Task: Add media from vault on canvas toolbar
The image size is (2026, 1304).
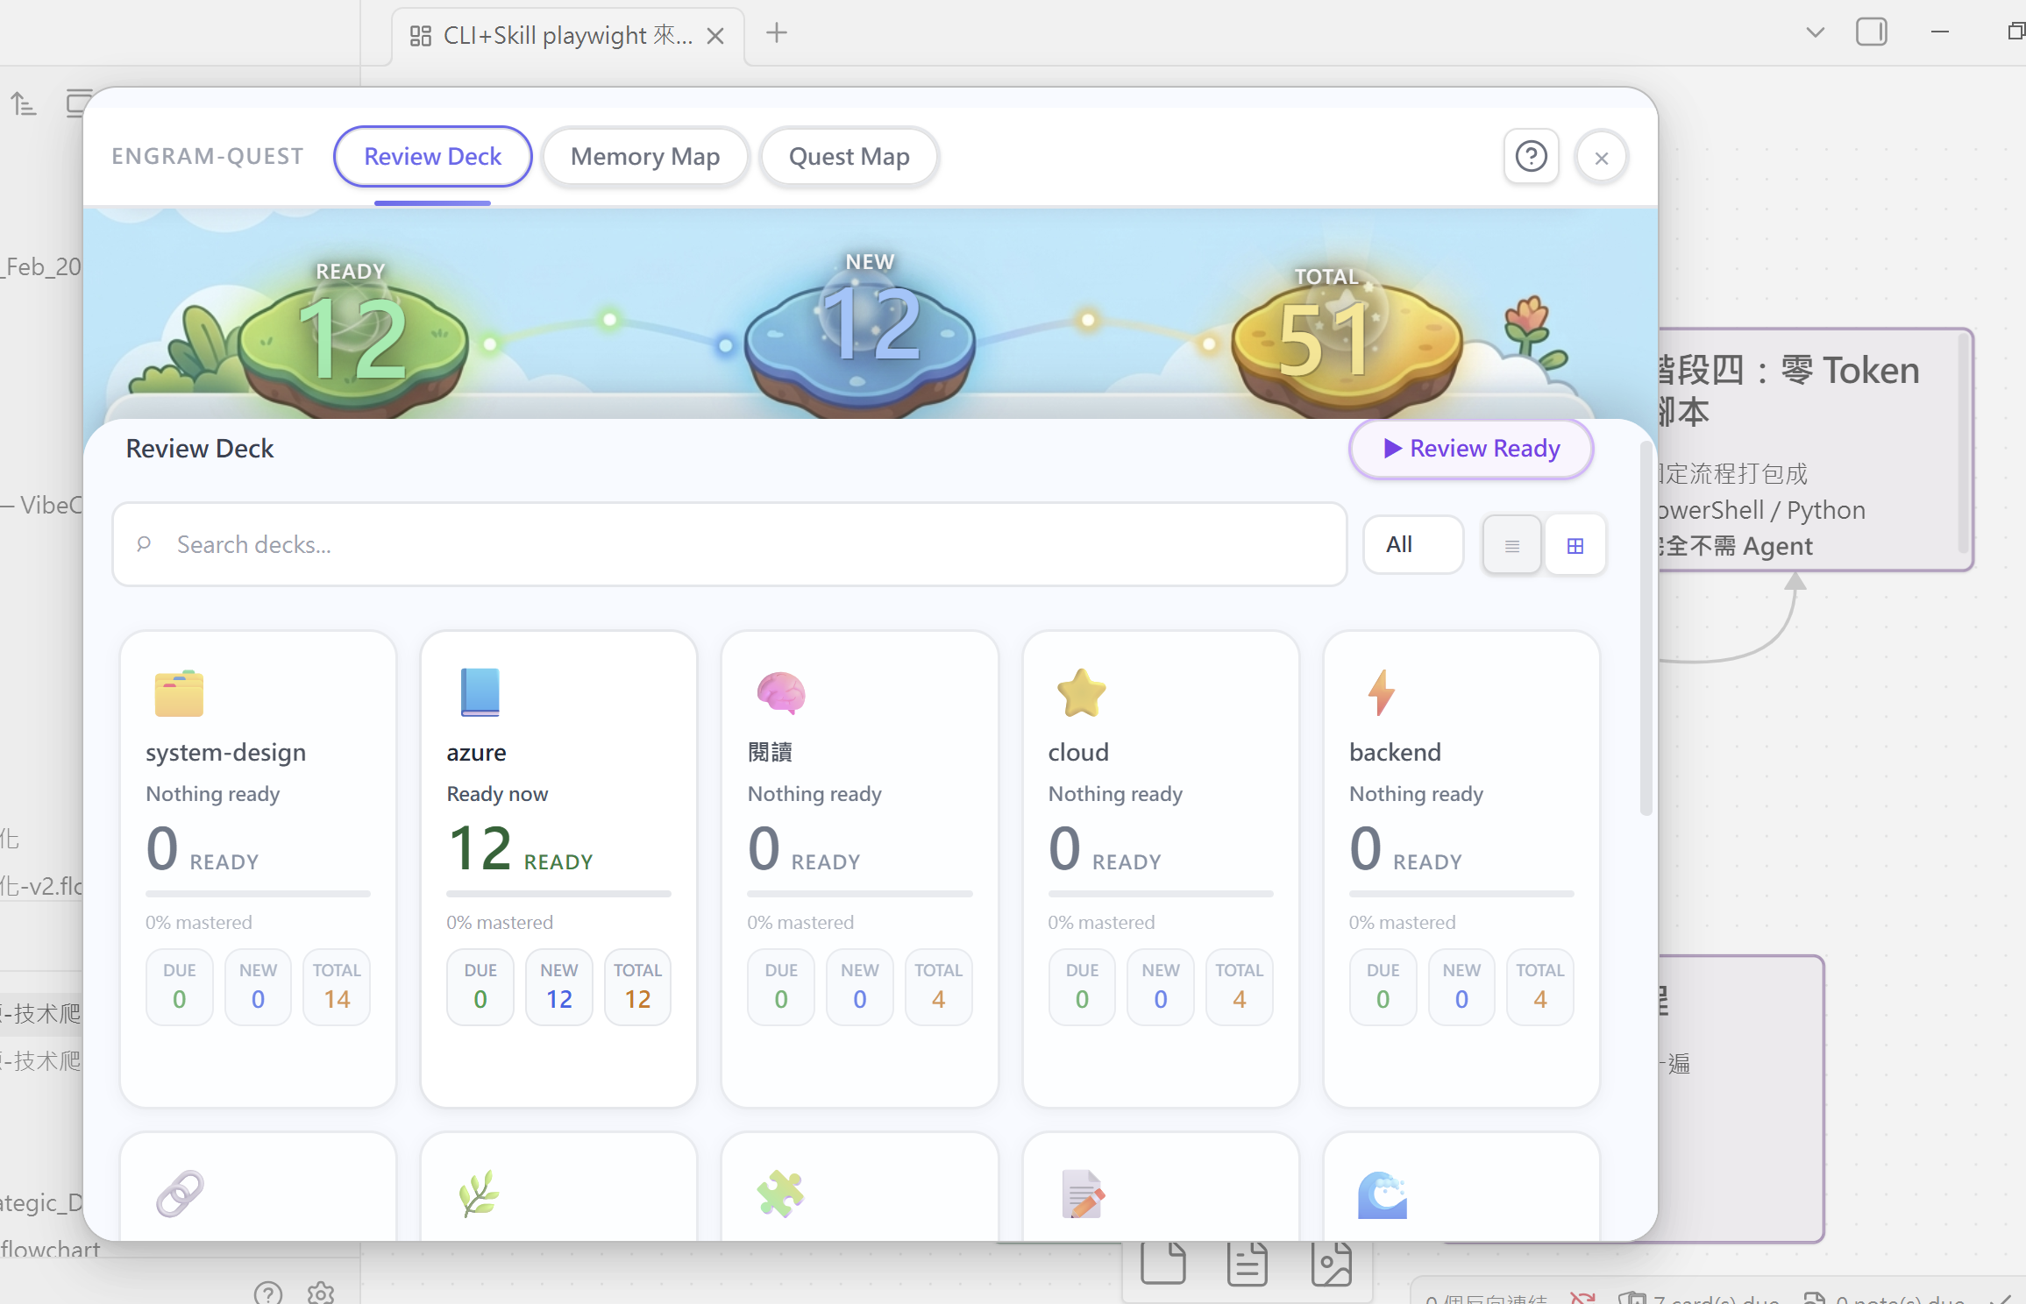Action: [x=1331, y=1264]
